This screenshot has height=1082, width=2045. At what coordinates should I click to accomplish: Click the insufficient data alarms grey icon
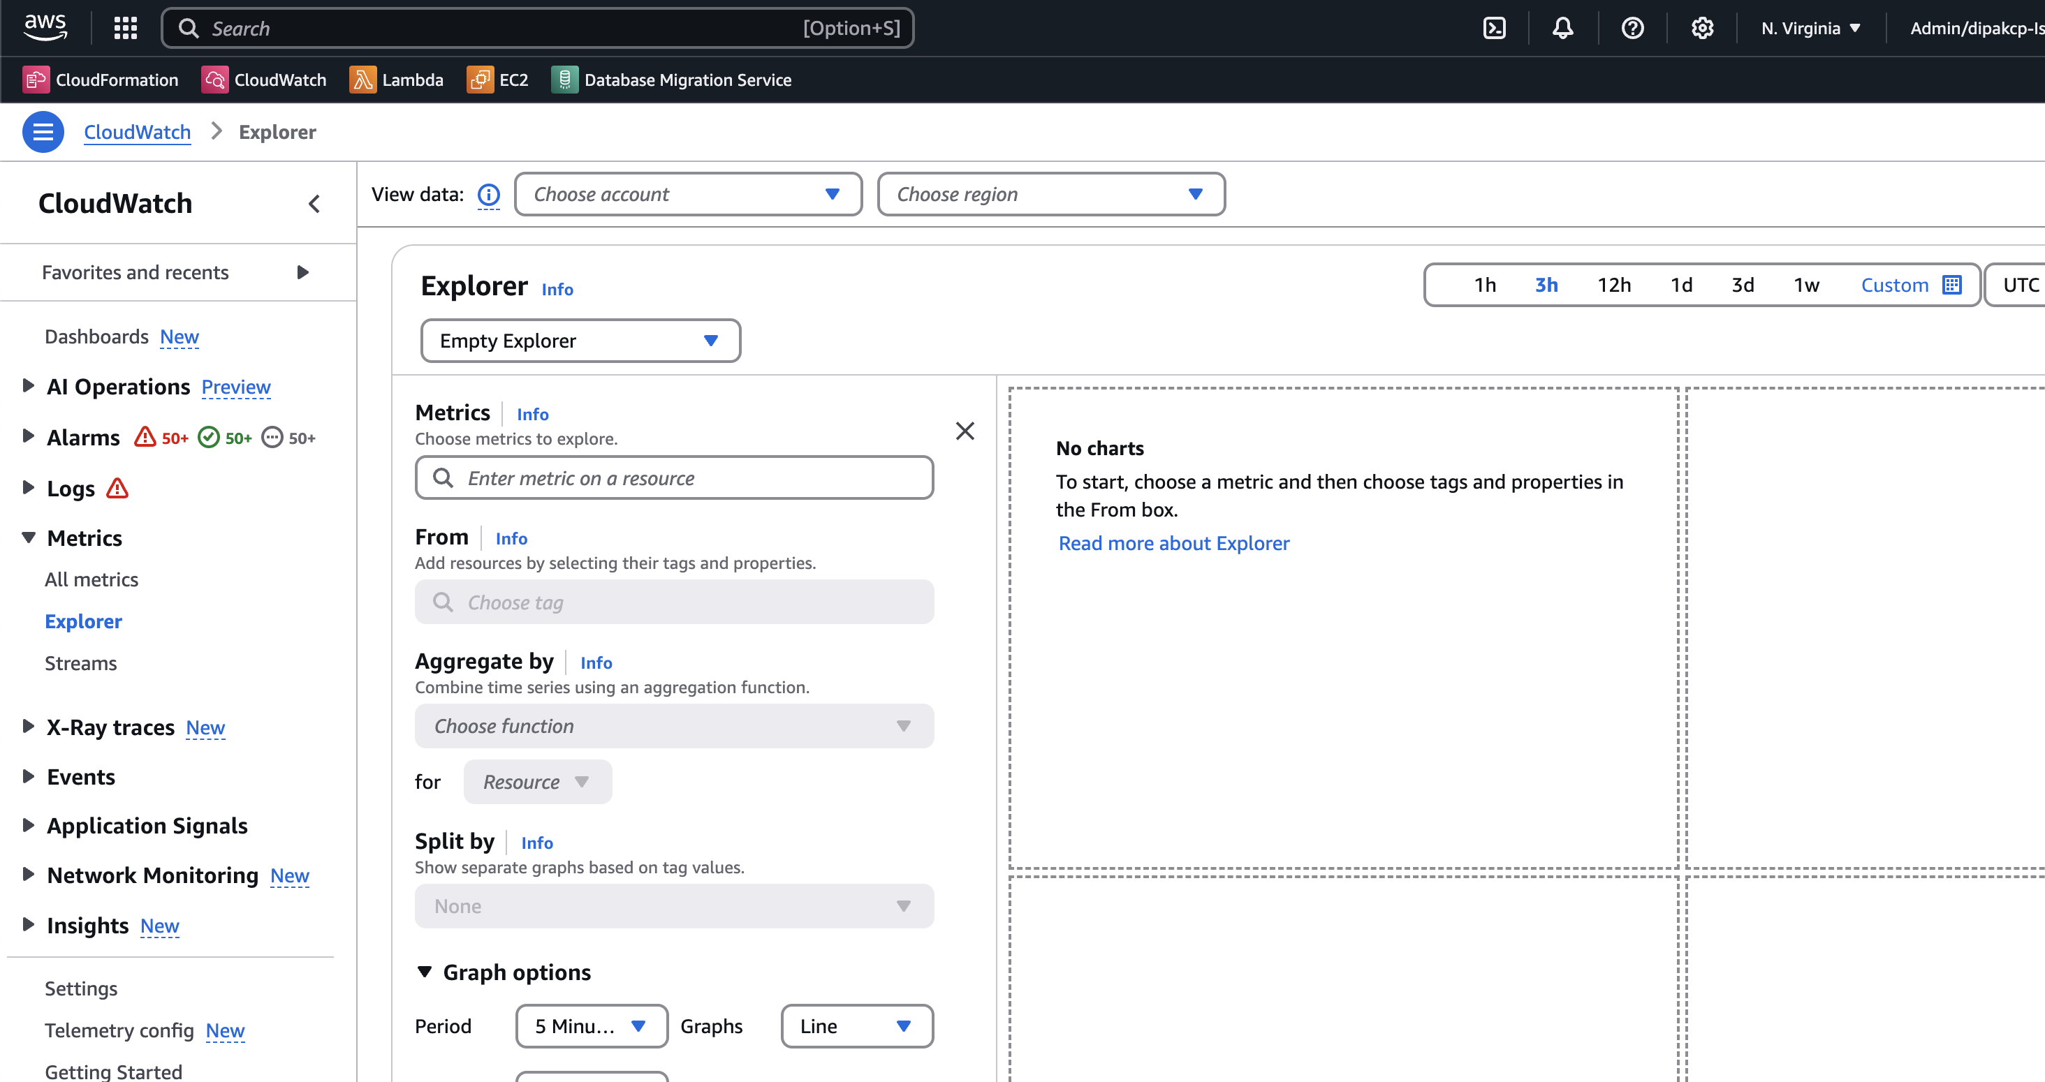click(272, 437)
